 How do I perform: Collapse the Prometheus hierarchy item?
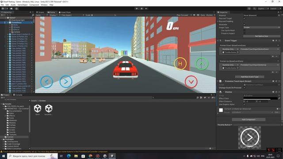pyautogui.click(x=8, y=23)
